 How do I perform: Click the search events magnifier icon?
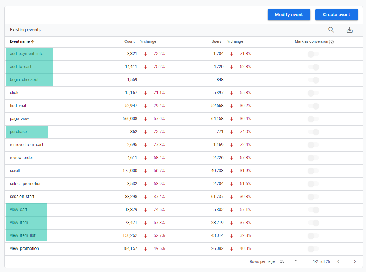(331, 30)
